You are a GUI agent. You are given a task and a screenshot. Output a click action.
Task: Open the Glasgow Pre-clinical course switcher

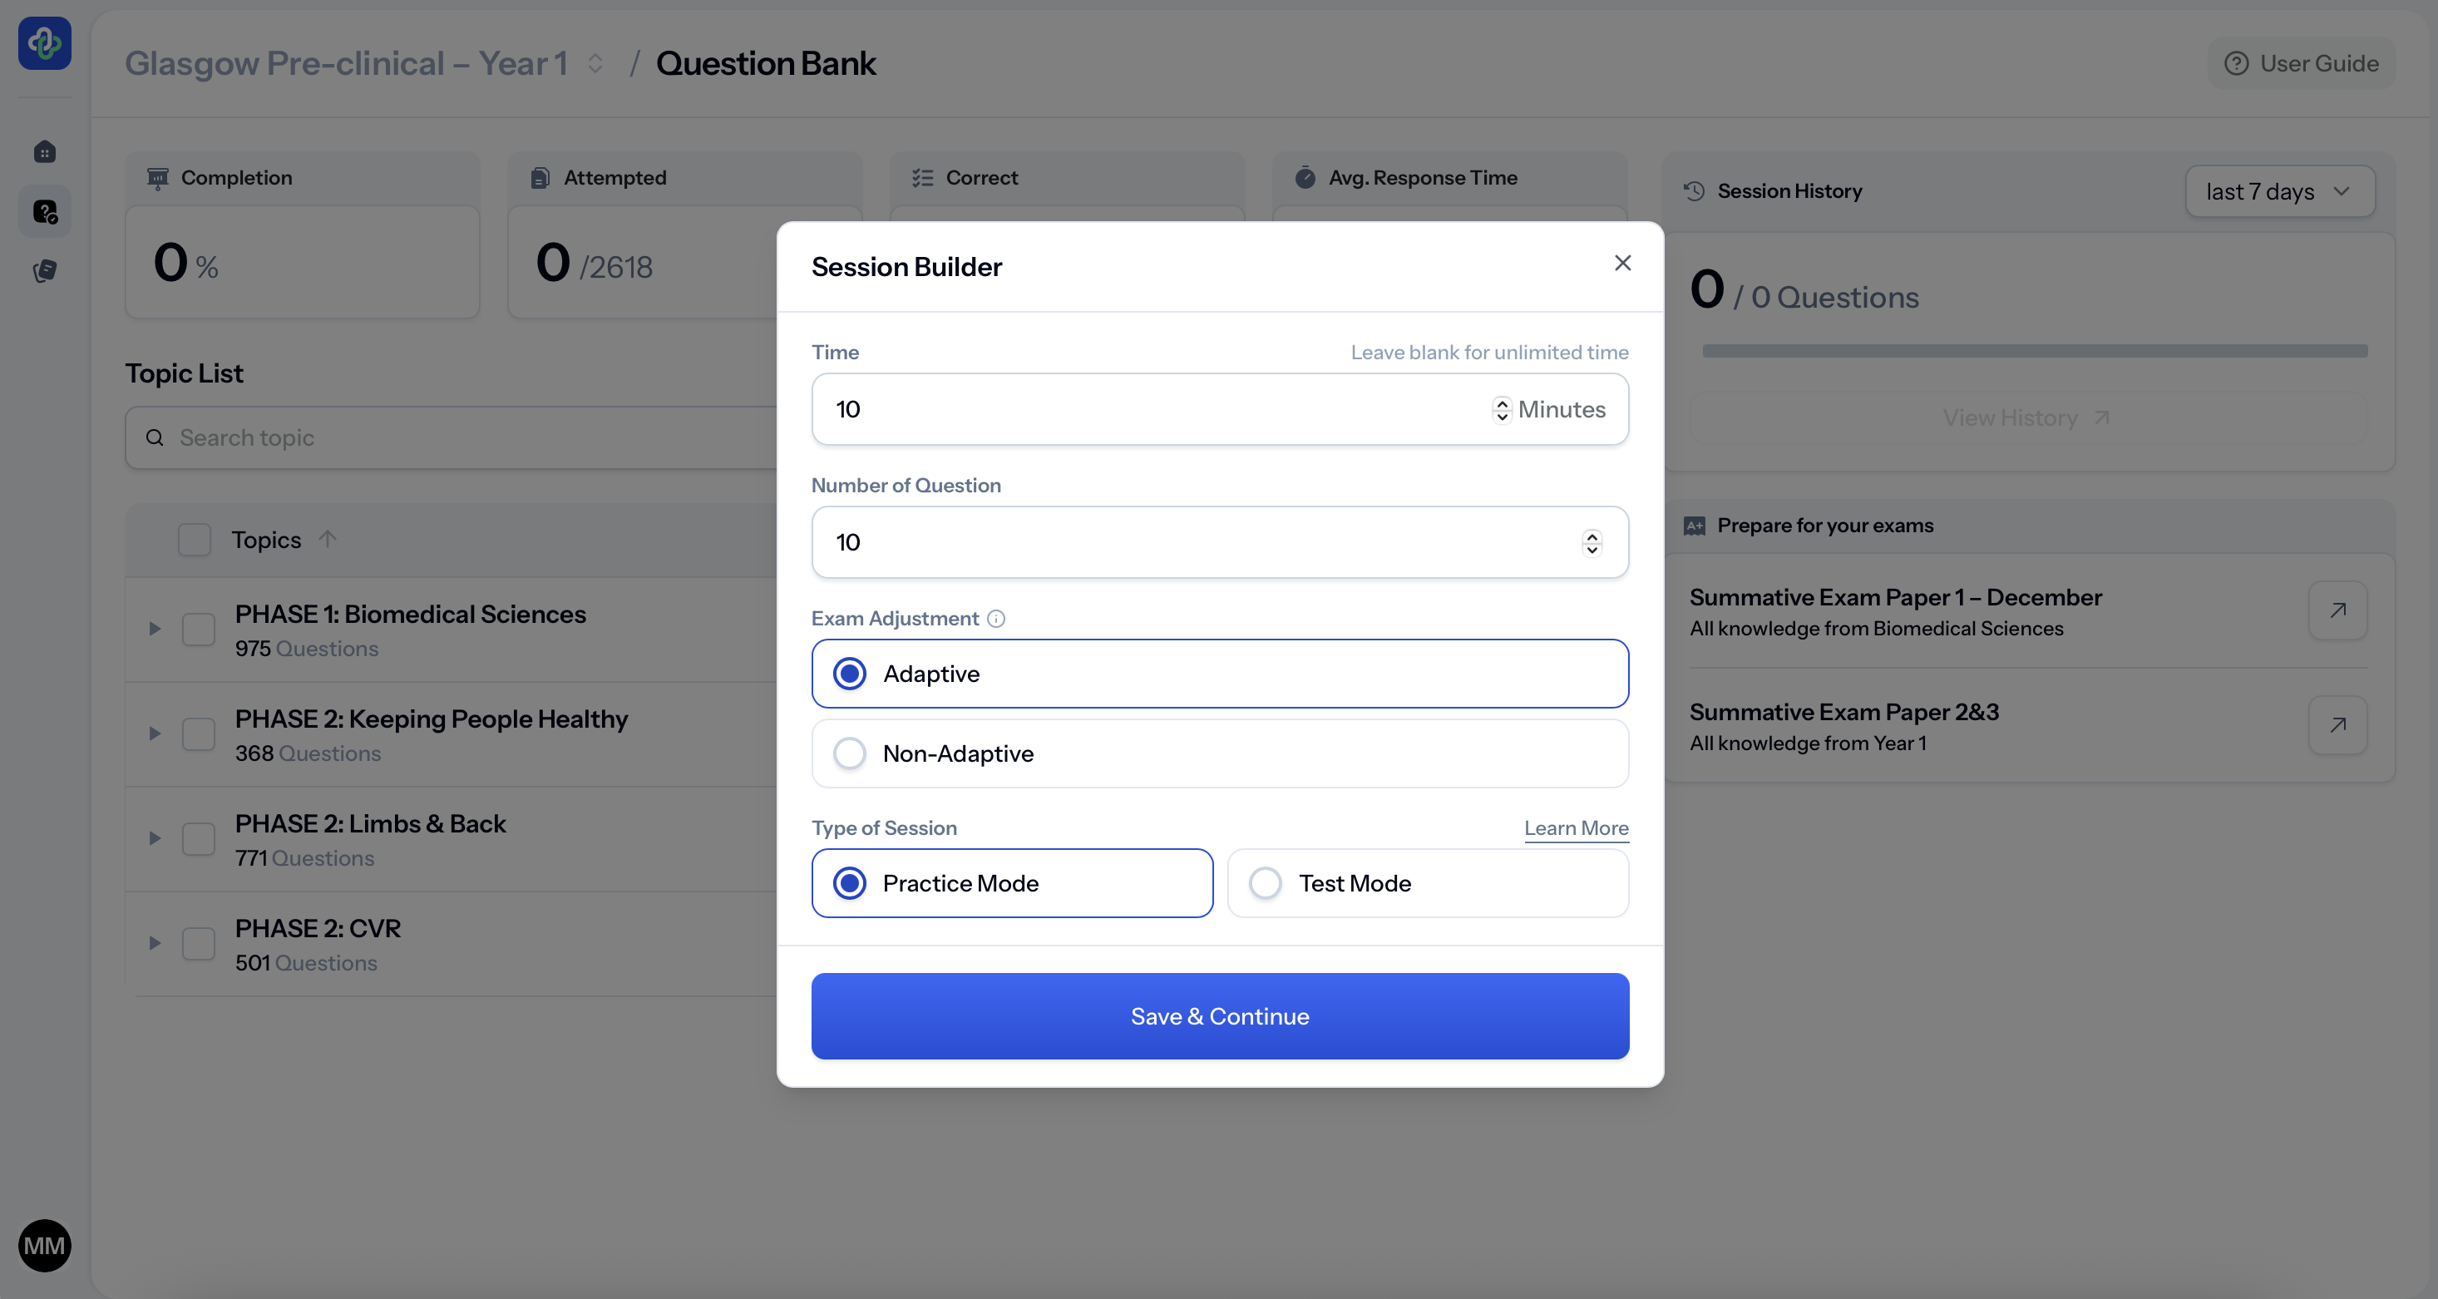coord(595,63)
